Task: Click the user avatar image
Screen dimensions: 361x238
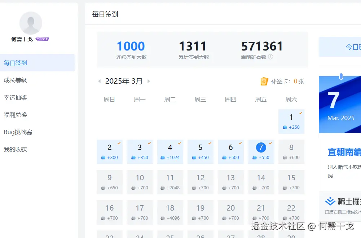Action: tap(31, 22)
